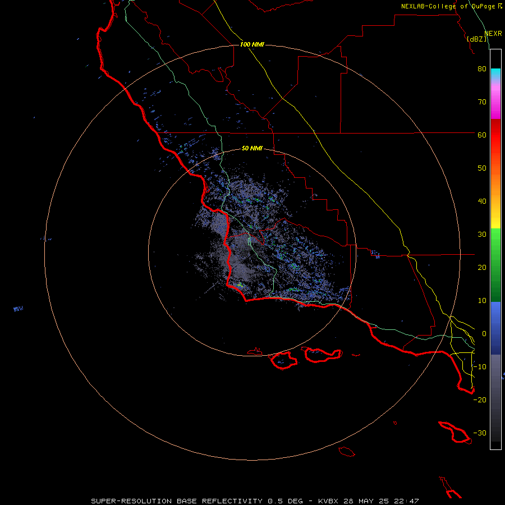
Task: Click the 10 value on the dBZ scale
Action: pyautogui.click(x=482, y=301)
